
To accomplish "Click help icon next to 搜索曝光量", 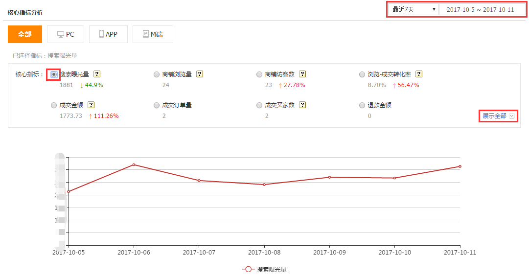I will pos(97,74).
